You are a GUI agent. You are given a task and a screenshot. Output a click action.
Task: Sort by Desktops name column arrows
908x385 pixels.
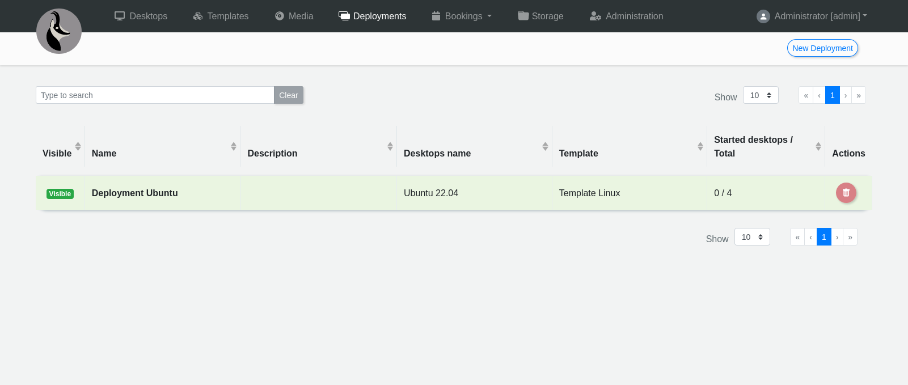[545, 146]
